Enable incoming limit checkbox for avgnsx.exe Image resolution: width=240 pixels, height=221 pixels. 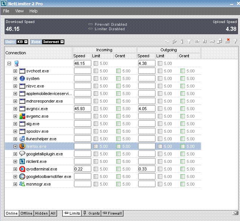[x=95, y=109]
